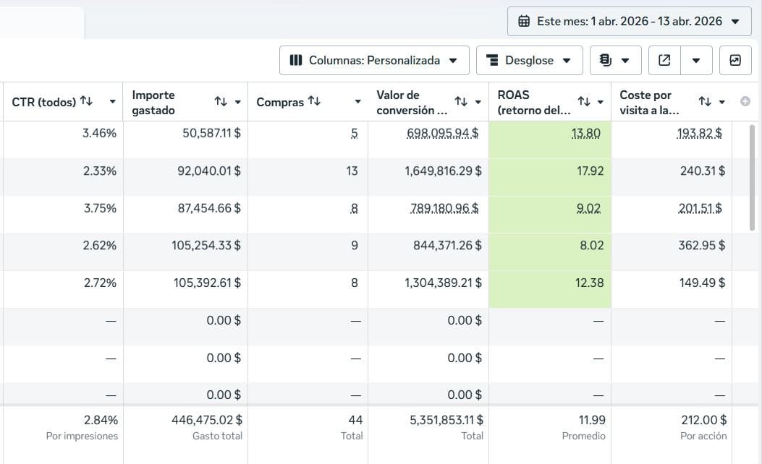Screen dimensions: 762x464
Task: Sort by ROAS column arrows icon
Action: 584,101
